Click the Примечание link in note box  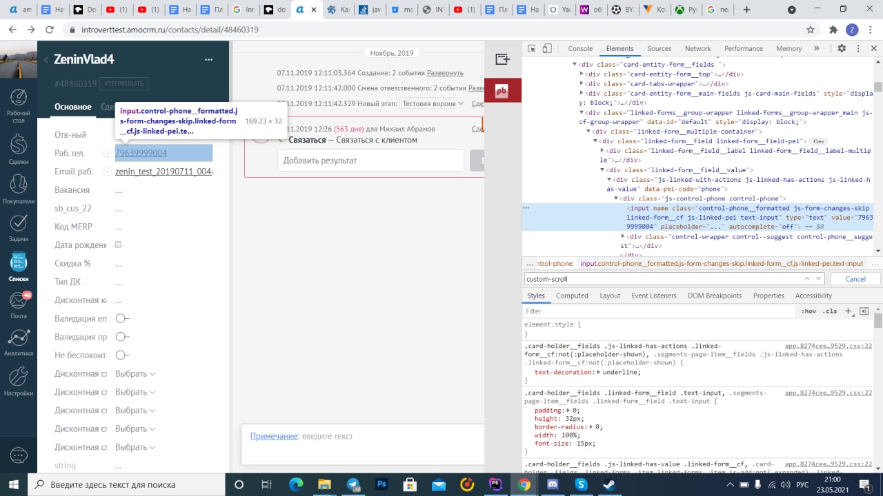click(274, 436)
